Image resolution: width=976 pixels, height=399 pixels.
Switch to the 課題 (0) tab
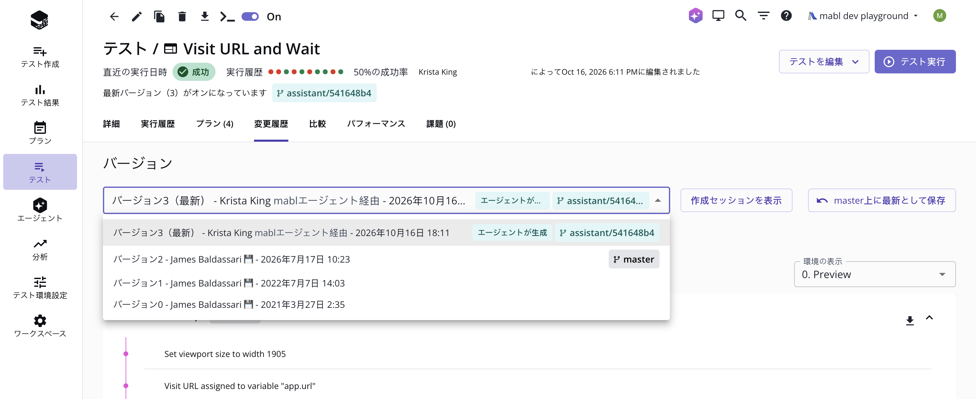coord(441,124)
